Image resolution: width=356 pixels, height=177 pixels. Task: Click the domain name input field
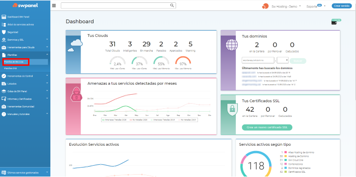coord(258,61)
